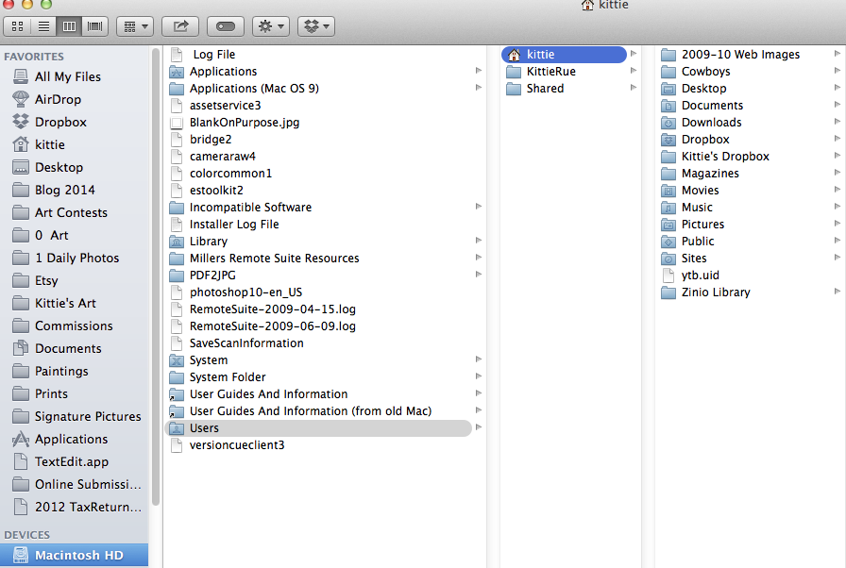Expand the Applications folder arrow
Screen dimensions: 846x568
click(478, 71)
